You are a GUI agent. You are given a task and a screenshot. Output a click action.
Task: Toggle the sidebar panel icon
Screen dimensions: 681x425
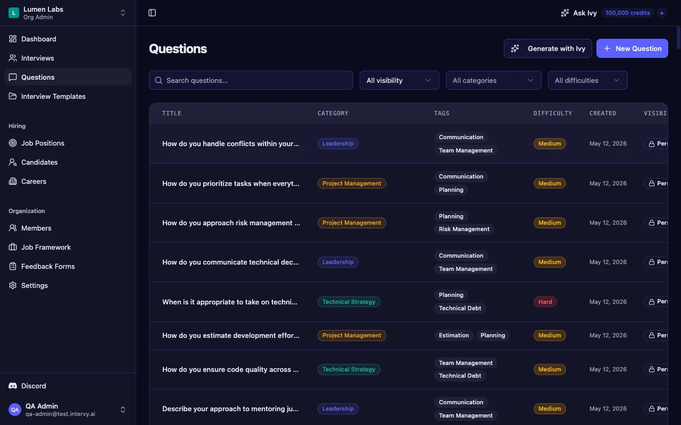[x=152, y=13]
